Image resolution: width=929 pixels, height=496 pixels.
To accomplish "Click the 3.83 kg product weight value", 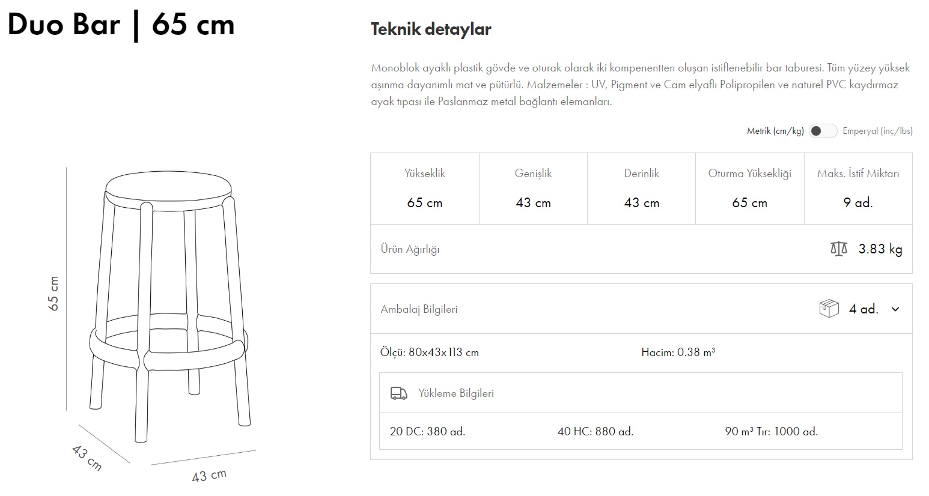I will pos(880,249).
